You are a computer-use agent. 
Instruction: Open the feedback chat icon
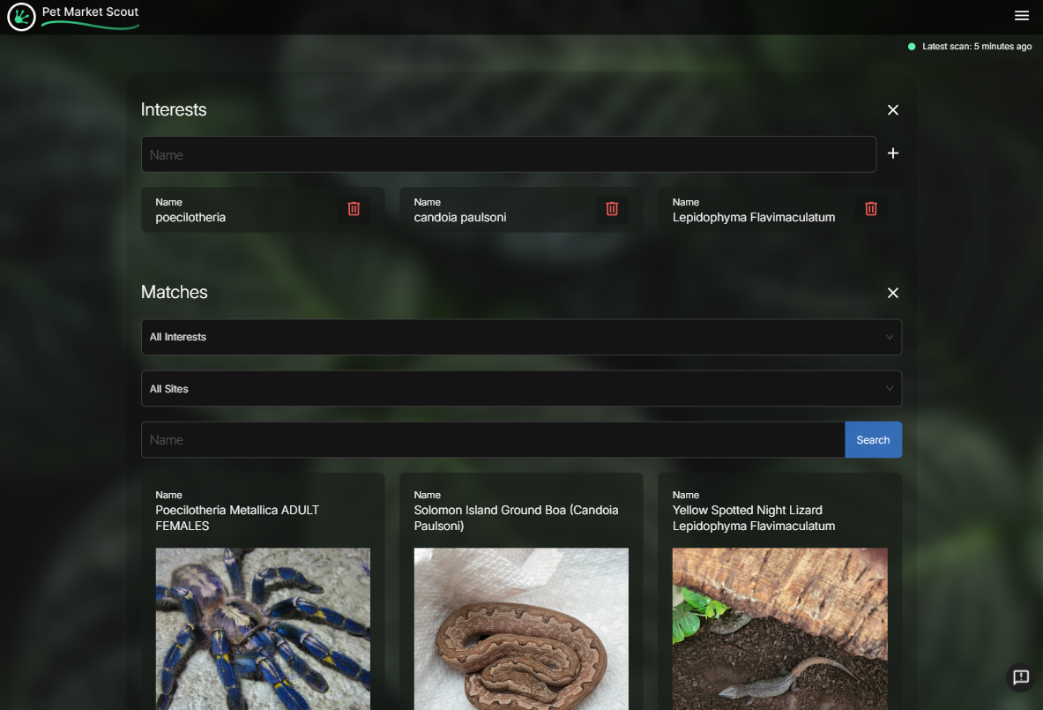point(1020,677)
